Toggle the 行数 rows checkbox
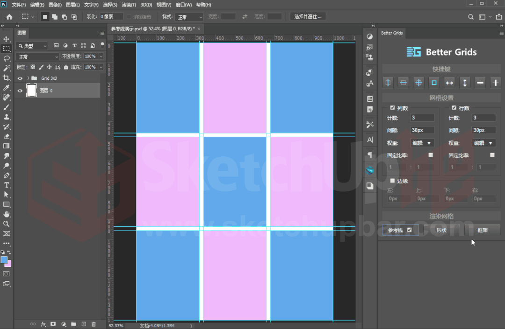Screen dimensions: 505x329 click(454, 108)
